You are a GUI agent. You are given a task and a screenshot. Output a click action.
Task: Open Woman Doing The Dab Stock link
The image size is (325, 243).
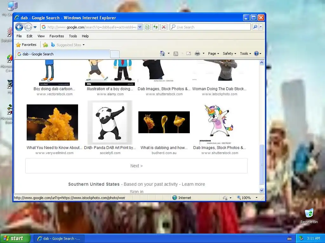220,89
